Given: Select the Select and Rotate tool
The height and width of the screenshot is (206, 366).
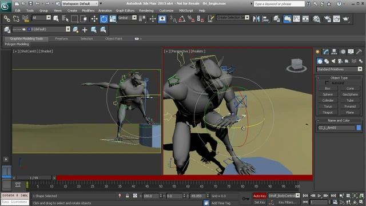Looking at the screenshot, I should click(x=104, y=19).
